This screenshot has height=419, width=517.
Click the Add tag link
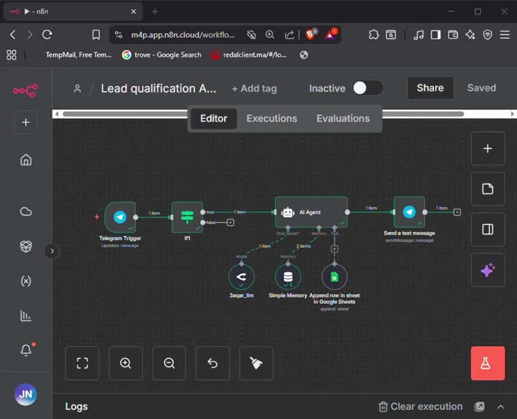(254, 88)
